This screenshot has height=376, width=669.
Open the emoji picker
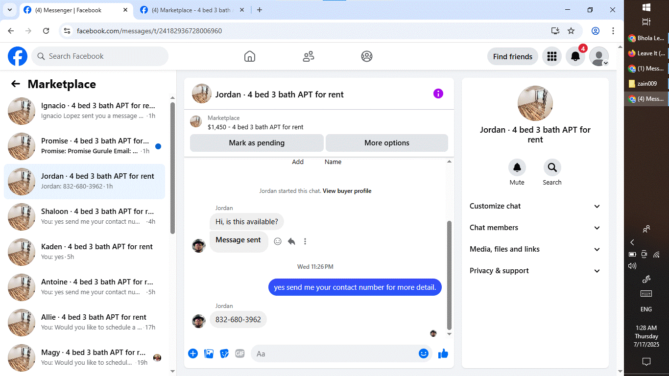pyautogui.click(x=424, y=353)
